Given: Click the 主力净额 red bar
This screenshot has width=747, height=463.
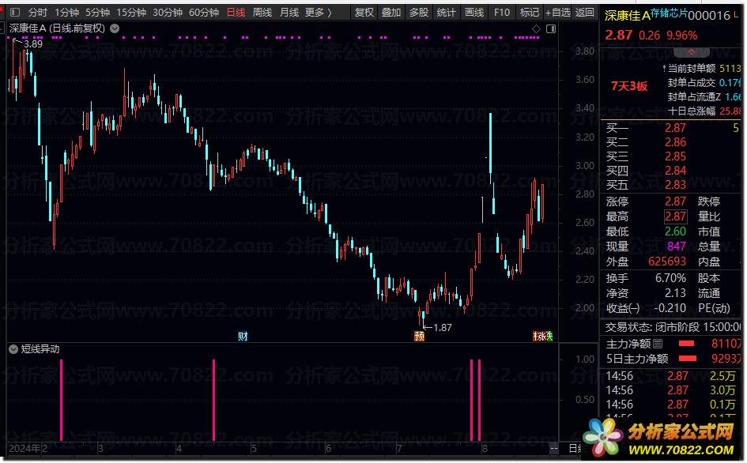Looking at the screenshot, I should [686, 344].
